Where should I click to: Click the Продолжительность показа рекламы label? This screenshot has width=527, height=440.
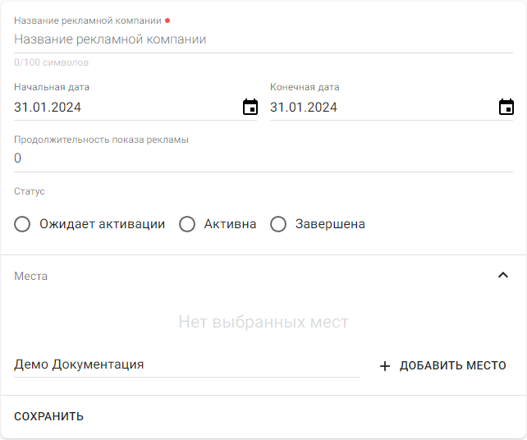point(101,140)
